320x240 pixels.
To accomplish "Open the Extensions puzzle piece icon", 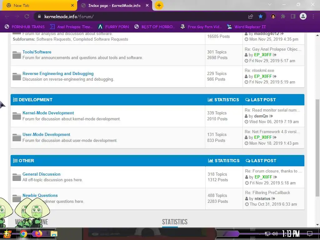I will [x=283, y=17].
